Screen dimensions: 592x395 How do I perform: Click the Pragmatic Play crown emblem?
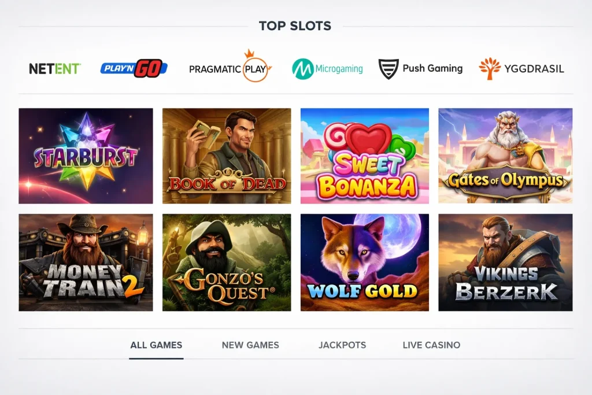point(250,54)
